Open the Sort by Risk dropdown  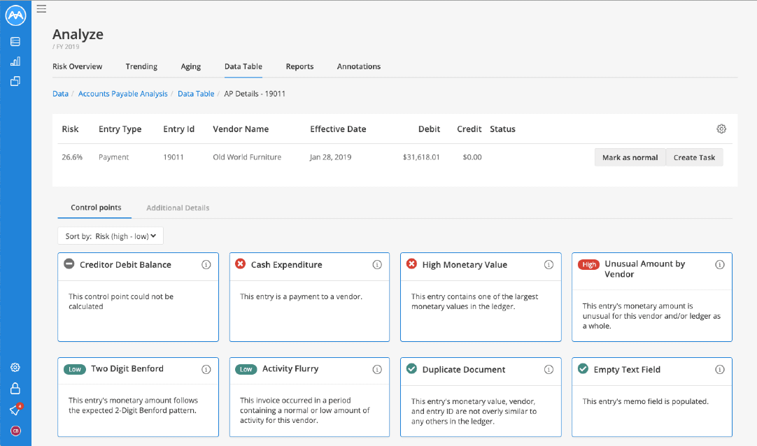pos(111,236)
